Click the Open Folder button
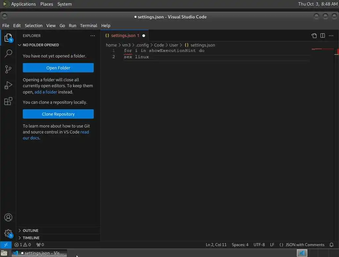The image size is (339, 257). (58, 68)
